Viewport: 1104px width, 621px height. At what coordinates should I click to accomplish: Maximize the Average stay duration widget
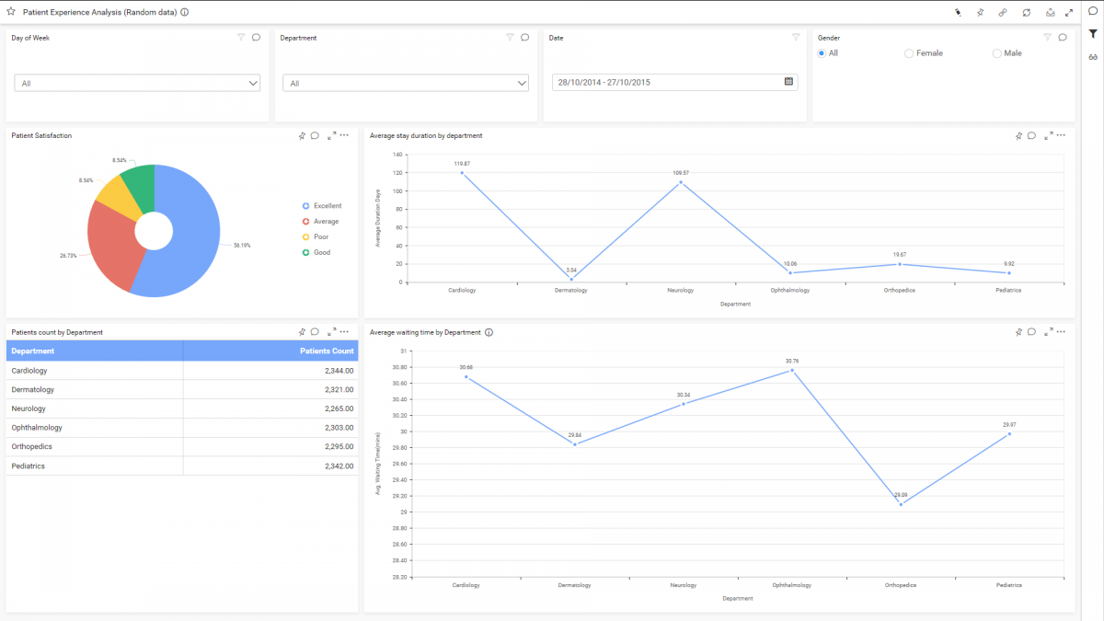coord(1047,135)
